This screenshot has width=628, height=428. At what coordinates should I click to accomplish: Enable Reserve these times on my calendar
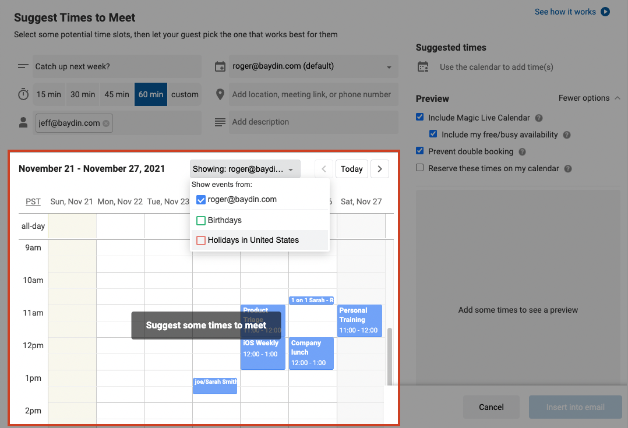(419, 167)
